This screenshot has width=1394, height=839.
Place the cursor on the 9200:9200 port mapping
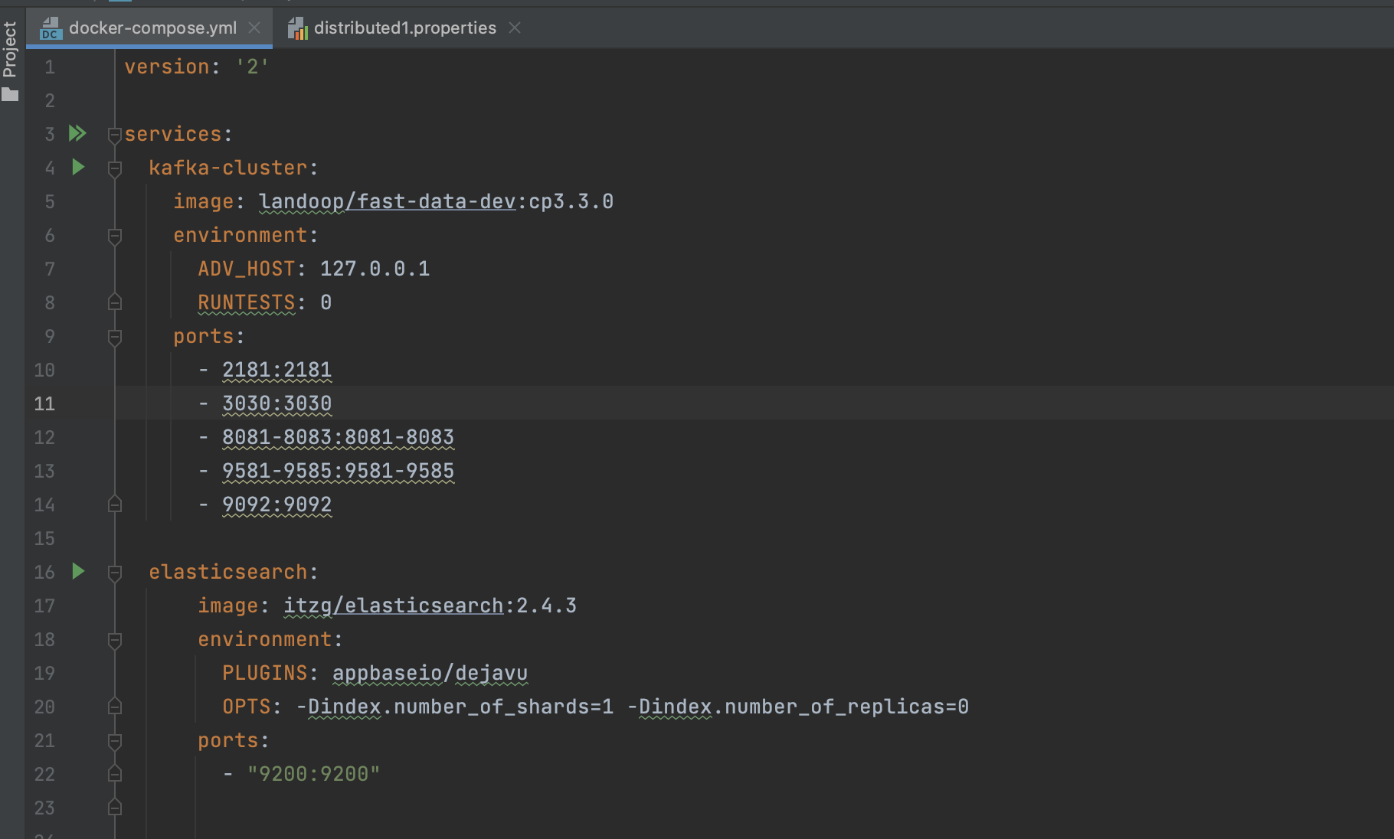coord(314,773)
